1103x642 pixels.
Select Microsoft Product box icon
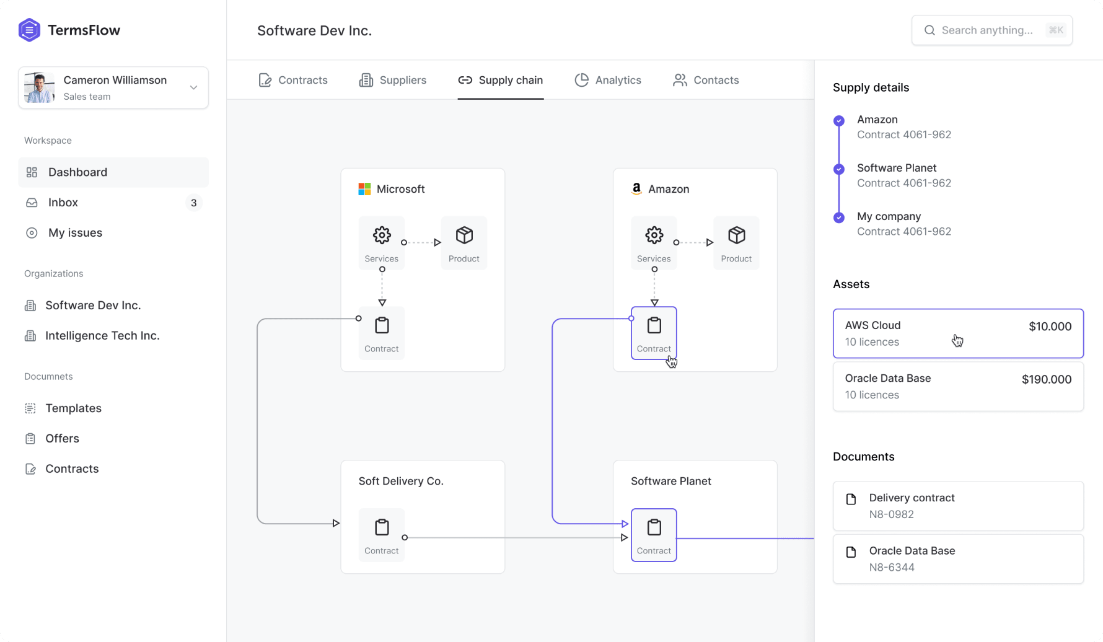(464, 235)
